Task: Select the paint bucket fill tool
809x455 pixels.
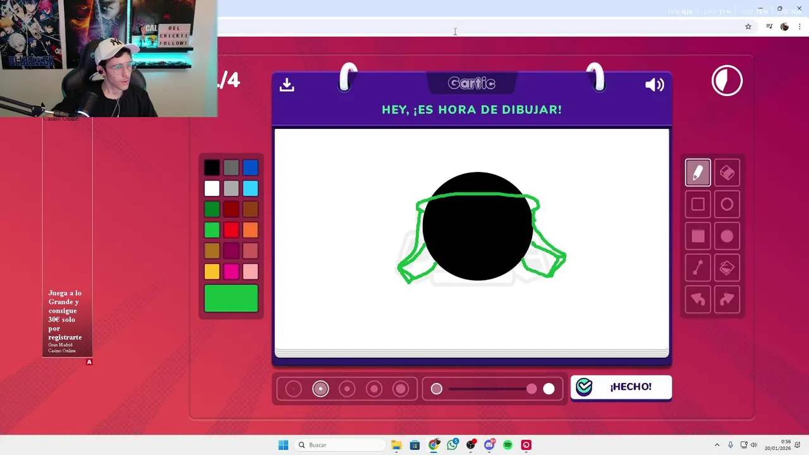Action: [x=727, y=268]
